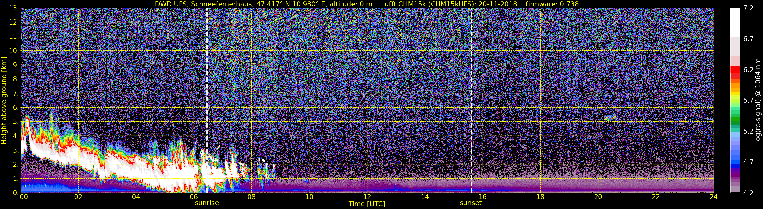Click the white dashed sunset marker line
This screenshot has width=763, height=209.
click(x=471, y=100)
